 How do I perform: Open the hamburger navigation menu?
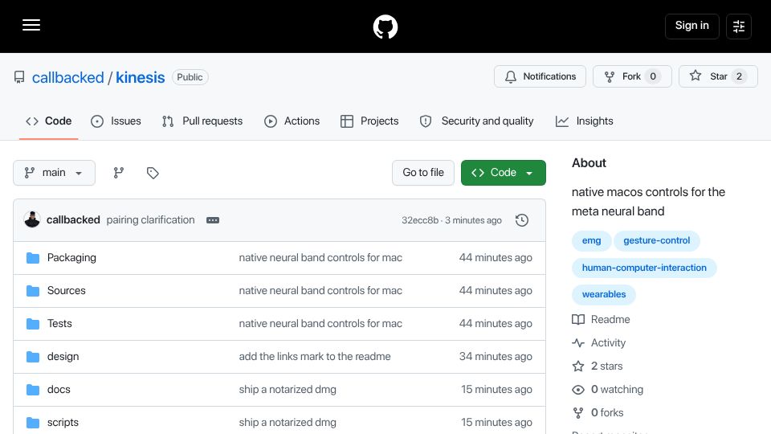click(31, 25)
